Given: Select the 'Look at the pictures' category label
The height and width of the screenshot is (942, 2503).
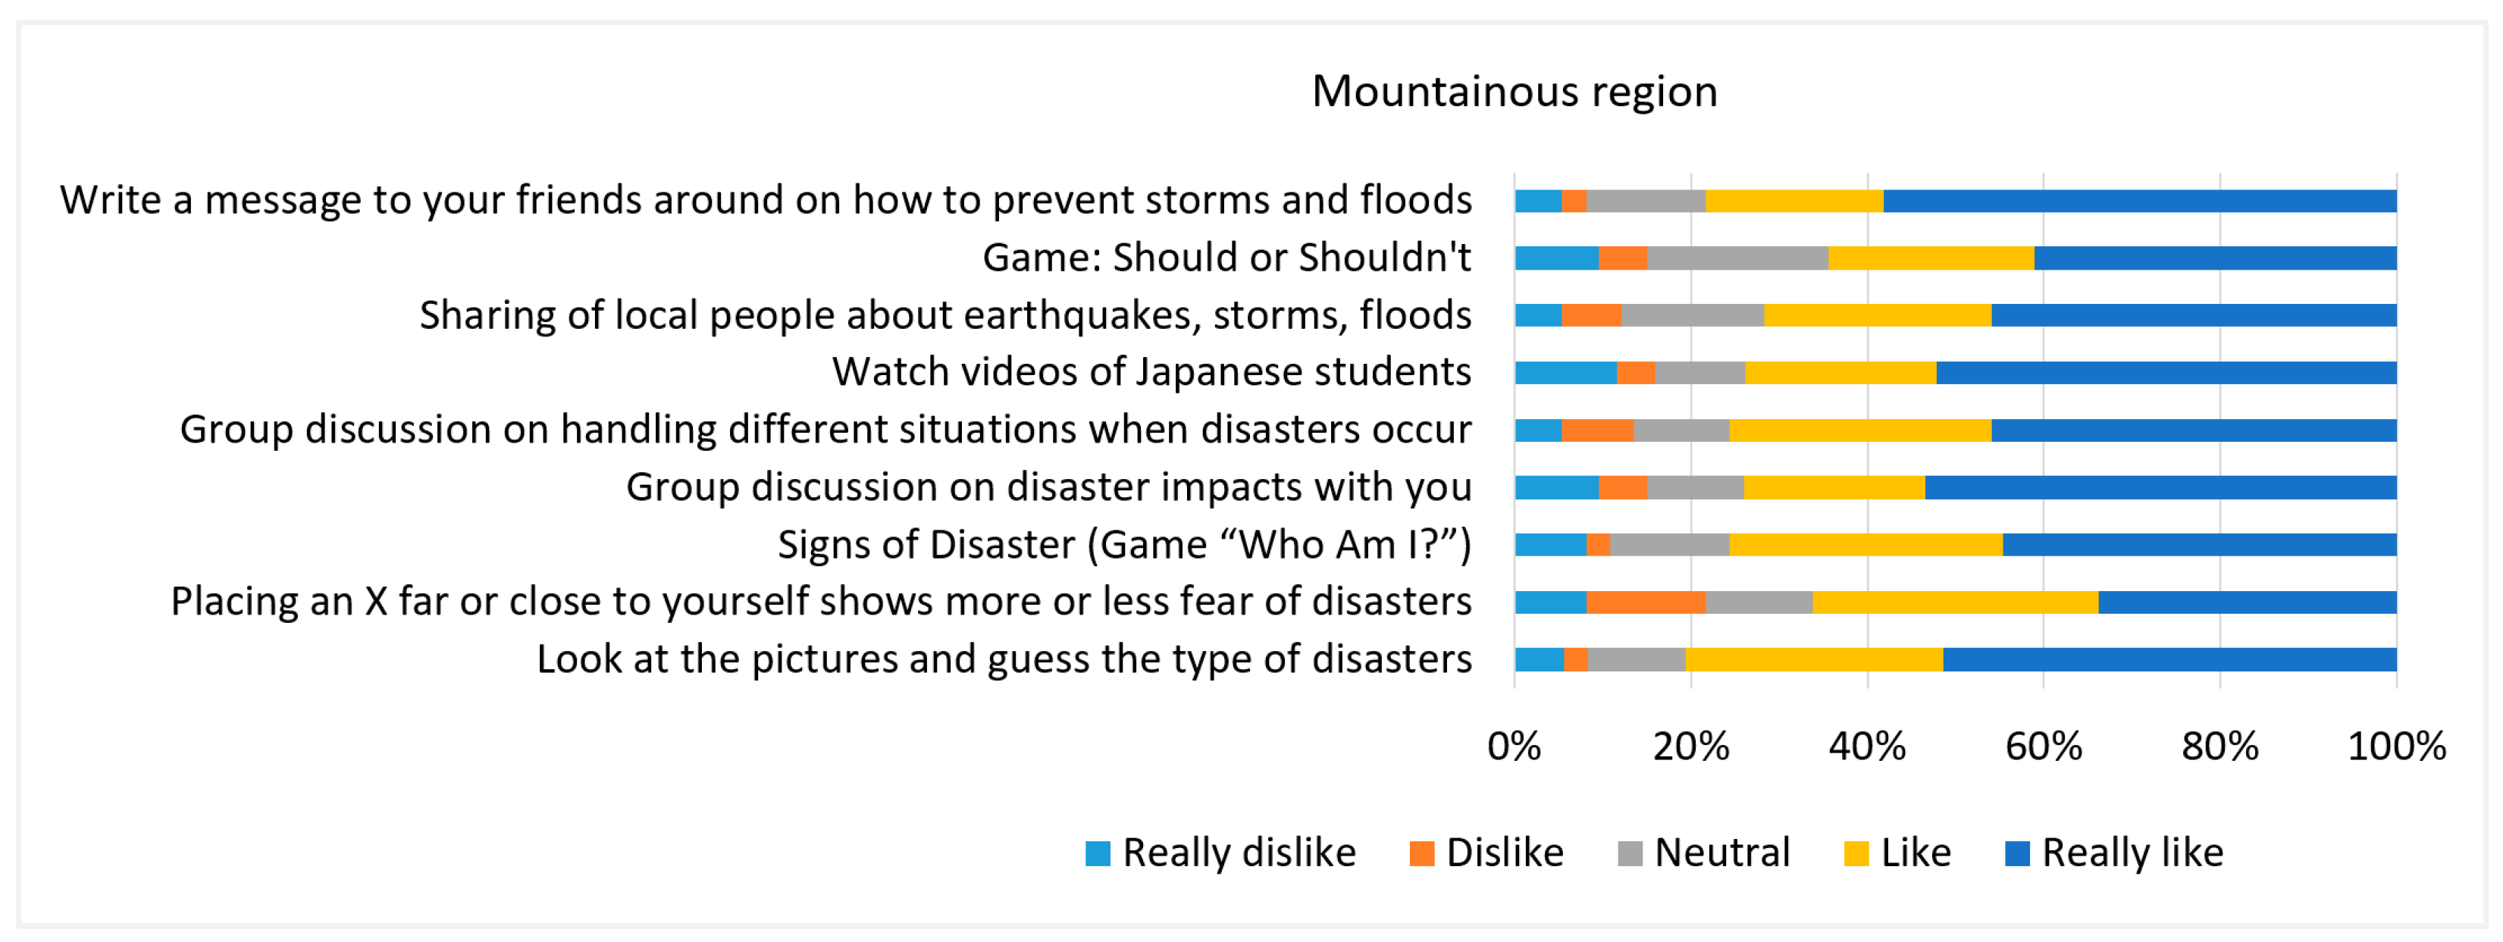Looking at the screenshot, I should [x=1004, y=659].
